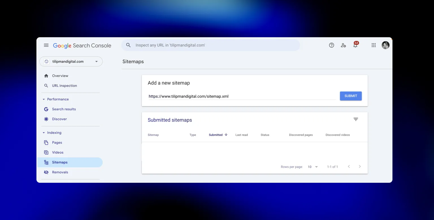Image resolution: width=434 pixels, height=220 pixels.
Task: Click the 1-1 of 1 pagination text
Action: (x=333, y=167)
